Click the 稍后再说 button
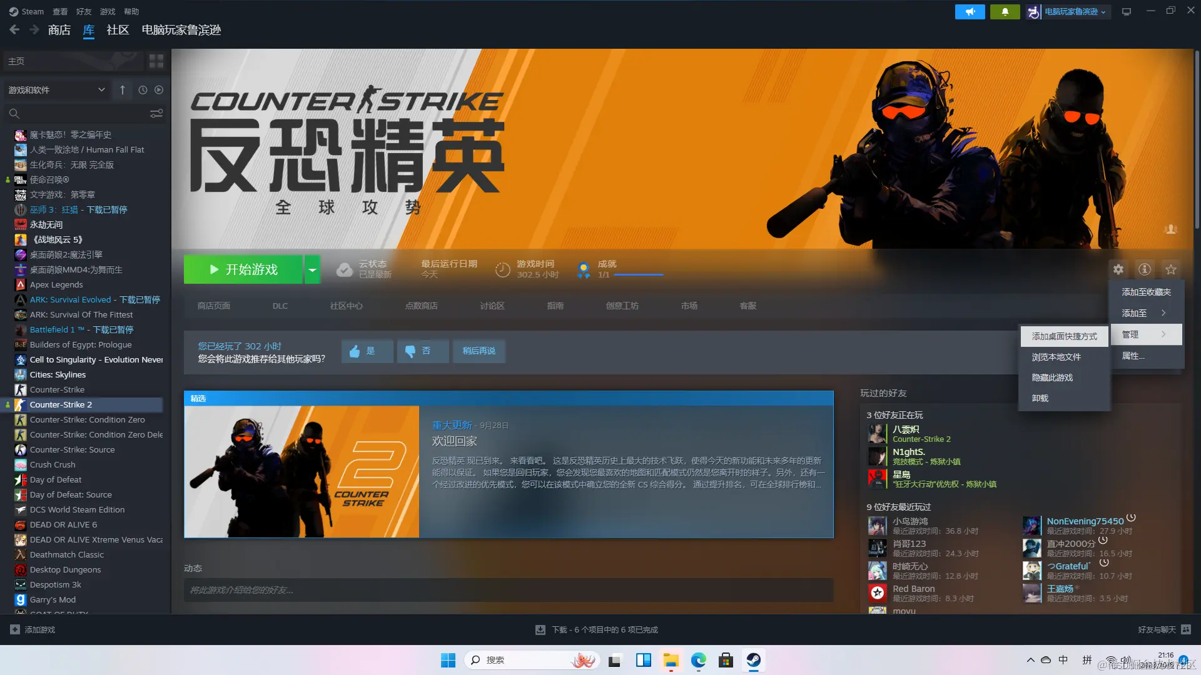 (x=479, y=351)
